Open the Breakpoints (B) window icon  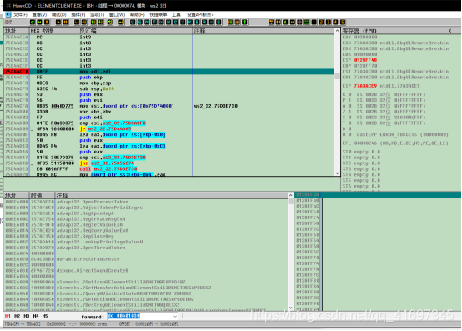click(x=197, y=22)
